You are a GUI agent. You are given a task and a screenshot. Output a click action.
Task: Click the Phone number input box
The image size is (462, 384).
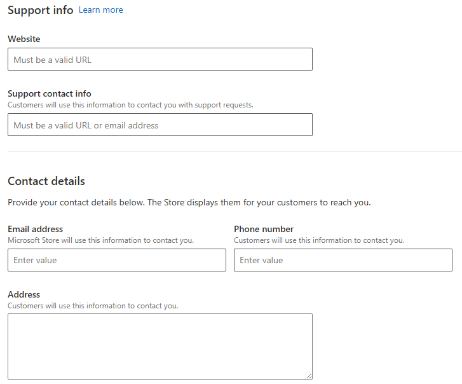[343, 260]
